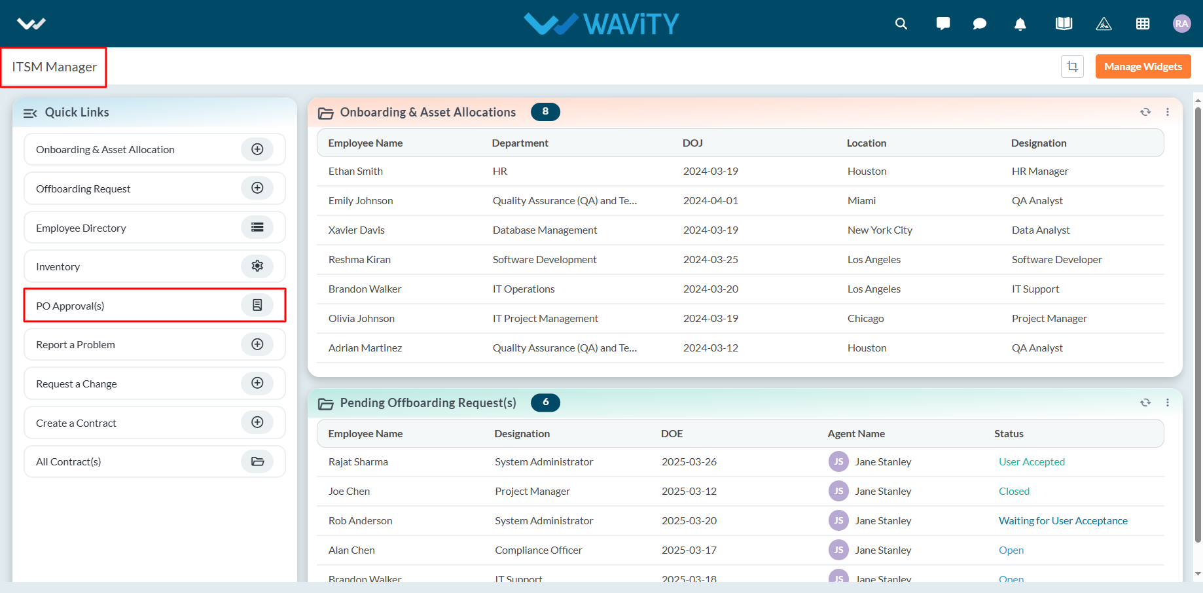
Task: Click the Employee Name column header in onboarding table
Action: point(365,143)
